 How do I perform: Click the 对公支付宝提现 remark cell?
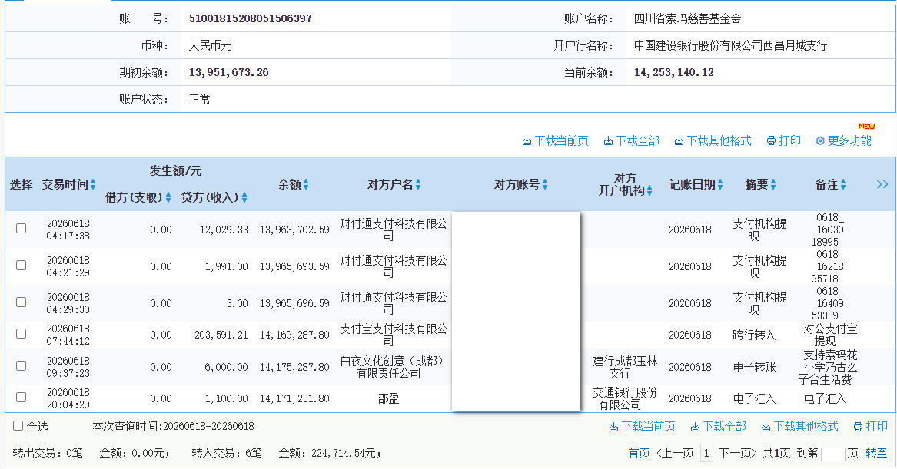click(831, 335)
